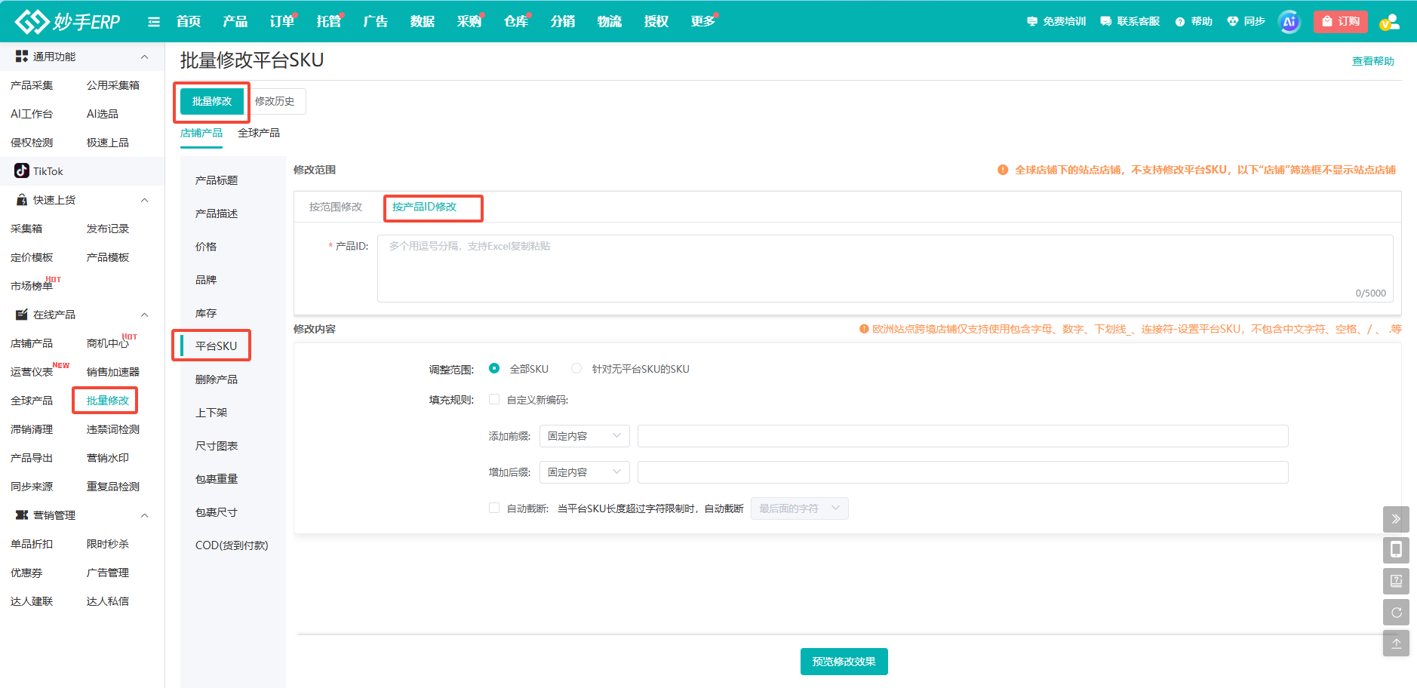This screenshot has width=1417, height=688.
Task: Collapse the 营销管理 section
Action: [145, 515]
